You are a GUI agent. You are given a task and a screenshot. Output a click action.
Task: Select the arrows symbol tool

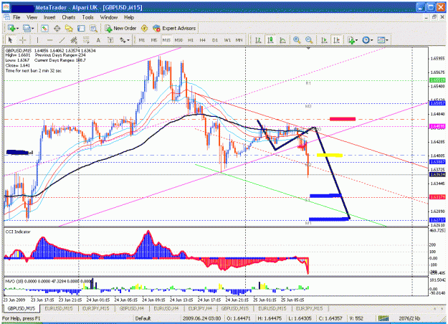pyautogui.click(x=123, y=40)
